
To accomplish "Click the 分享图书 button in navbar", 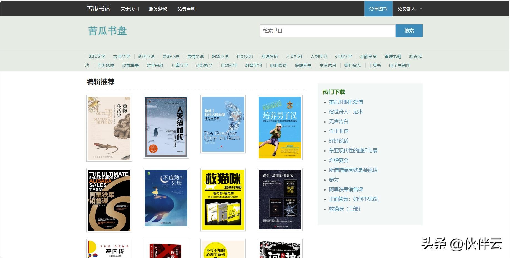I will tap(378, 9).
